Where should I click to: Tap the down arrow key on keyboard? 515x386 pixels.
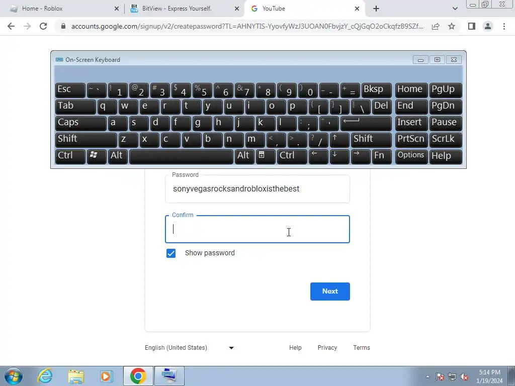(x=339, y=156)
